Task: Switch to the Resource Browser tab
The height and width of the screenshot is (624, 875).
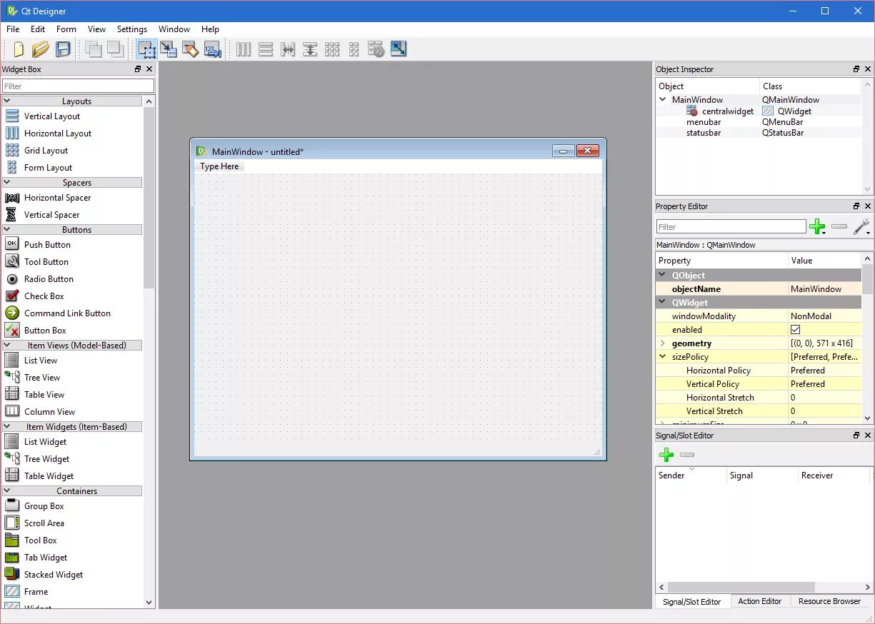Action: pos(829,601)
